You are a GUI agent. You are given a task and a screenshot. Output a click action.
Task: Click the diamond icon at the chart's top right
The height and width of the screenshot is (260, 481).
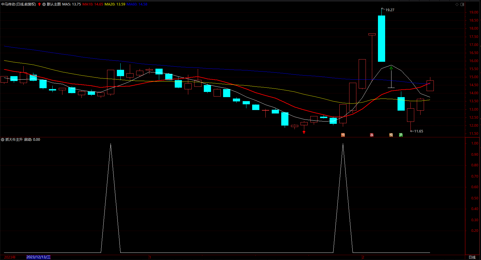tap(457, 4)
